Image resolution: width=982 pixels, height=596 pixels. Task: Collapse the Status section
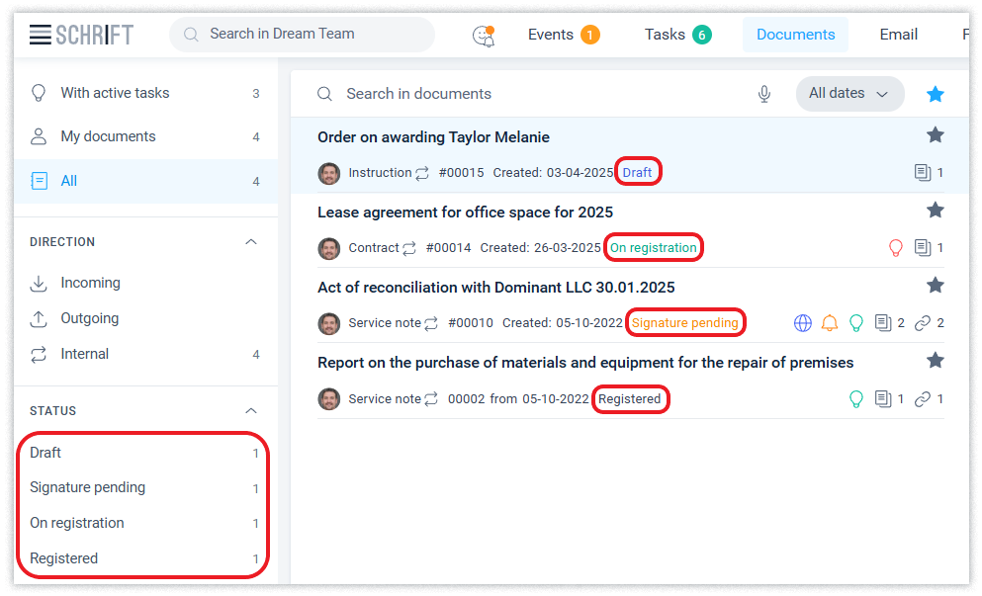(x=251, y=411)
